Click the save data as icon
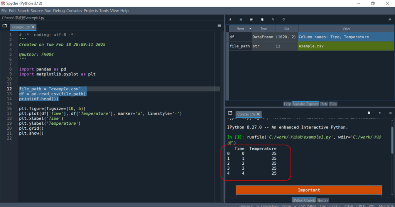Screen dimensions: 395x207 pos(252,19)
